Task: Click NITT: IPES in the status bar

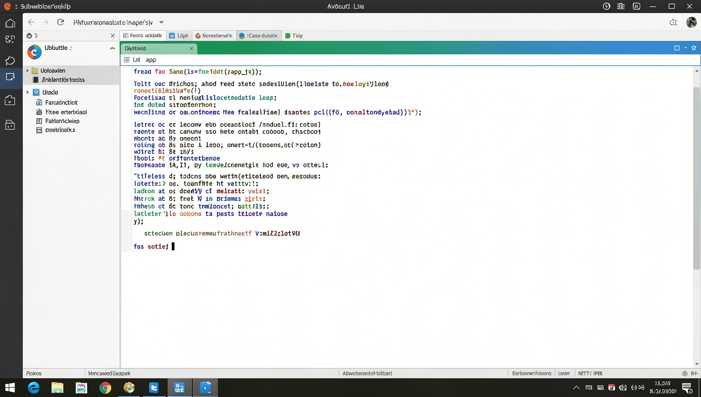Action: (x=590, y=373)
